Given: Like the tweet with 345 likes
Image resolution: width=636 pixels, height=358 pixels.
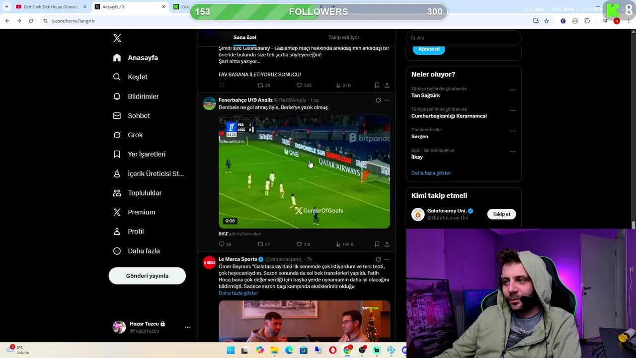Looking at the screenshot, I should 304,86.
